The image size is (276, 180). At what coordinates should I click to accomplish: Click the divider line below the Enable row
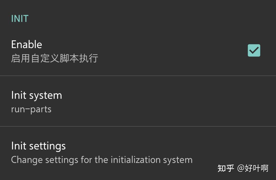(x=138, y=76)
